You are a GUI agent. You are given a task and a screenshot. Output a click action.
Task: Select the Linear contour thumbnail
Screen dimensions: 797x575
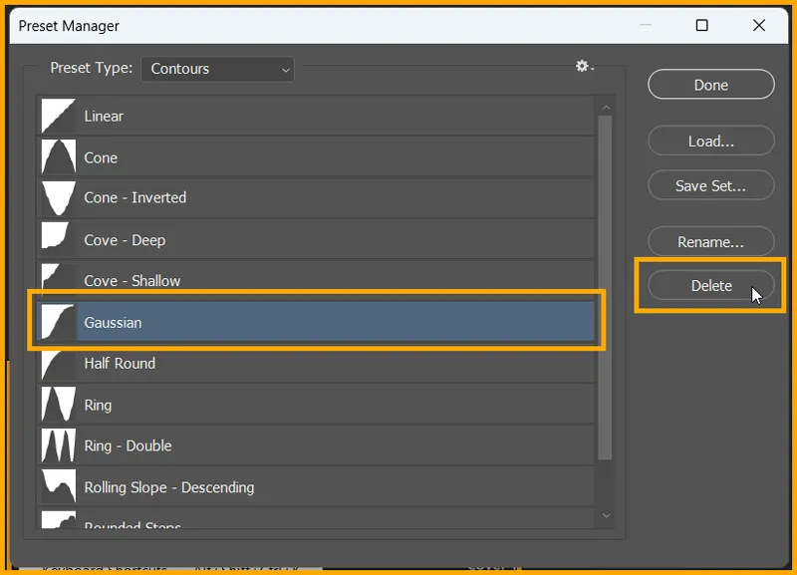click(57, 116)
